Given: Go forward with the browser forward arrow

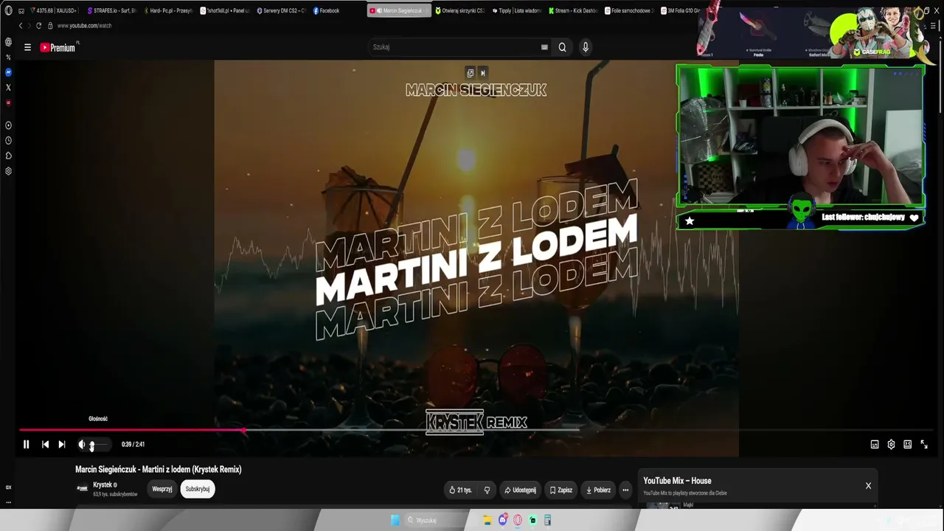Looking at the screenshot, I should [29, 26].
